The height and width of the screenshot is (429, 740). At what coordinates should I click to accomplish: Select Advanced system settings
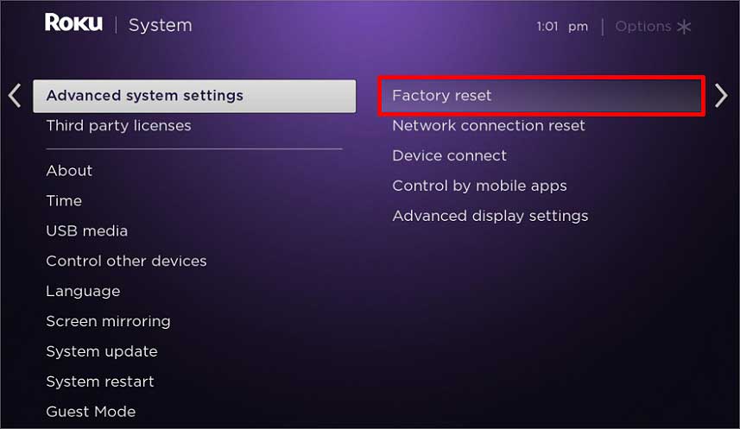coord(194,96)
